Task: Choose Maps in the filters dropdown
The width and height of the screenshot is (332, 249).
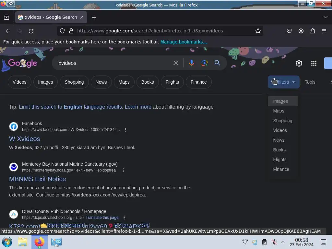Action: click(x=283, y=111)
